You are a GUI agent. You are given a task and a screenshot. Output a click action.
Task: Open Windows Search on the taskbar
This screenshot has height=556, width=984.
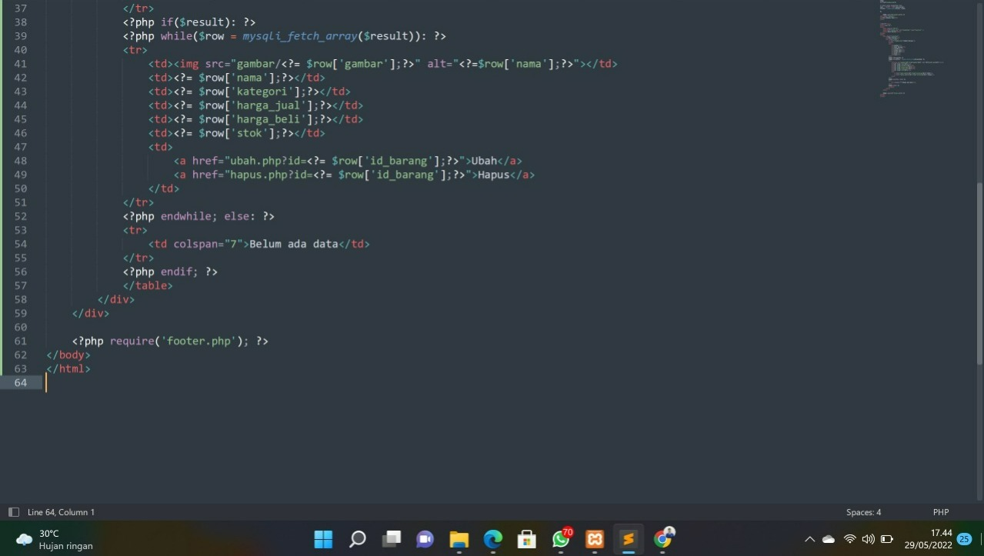coord(357,539)
